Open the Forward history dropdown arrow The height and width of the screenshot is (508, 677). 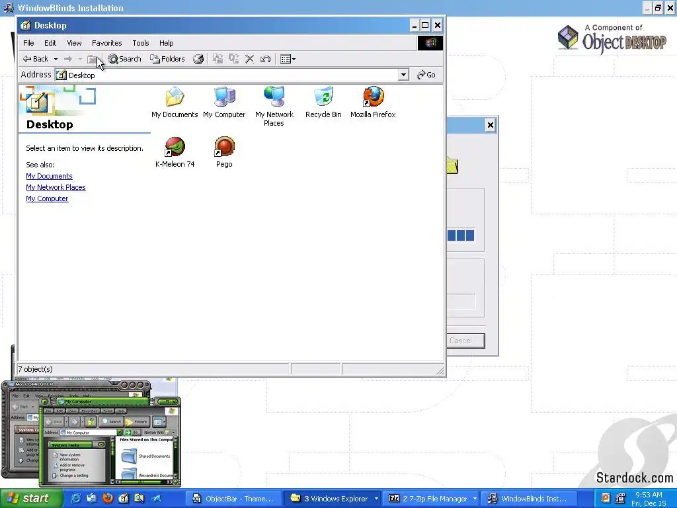(80, 59)
